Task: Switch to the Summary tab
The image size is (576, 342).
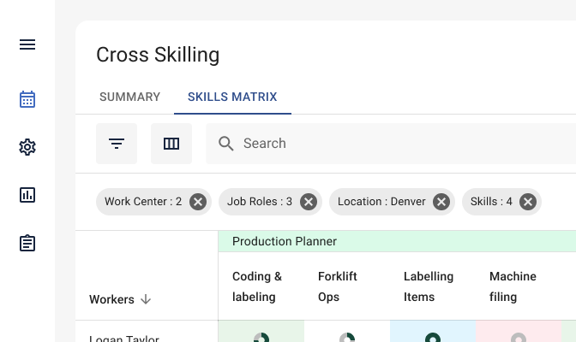Action: [x=129, y=97]
